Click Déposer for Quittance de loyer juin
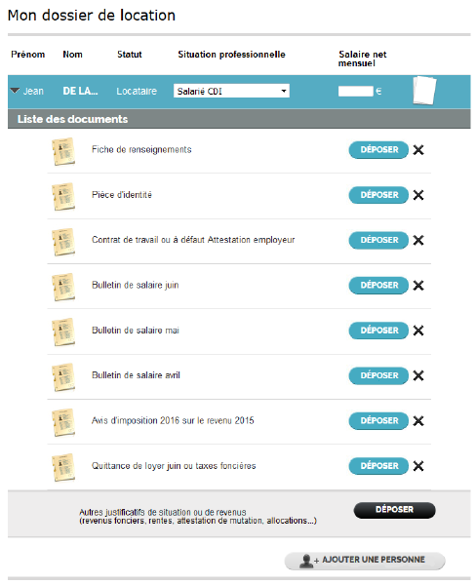Viewport: 476px width, 585px height. 378,466
